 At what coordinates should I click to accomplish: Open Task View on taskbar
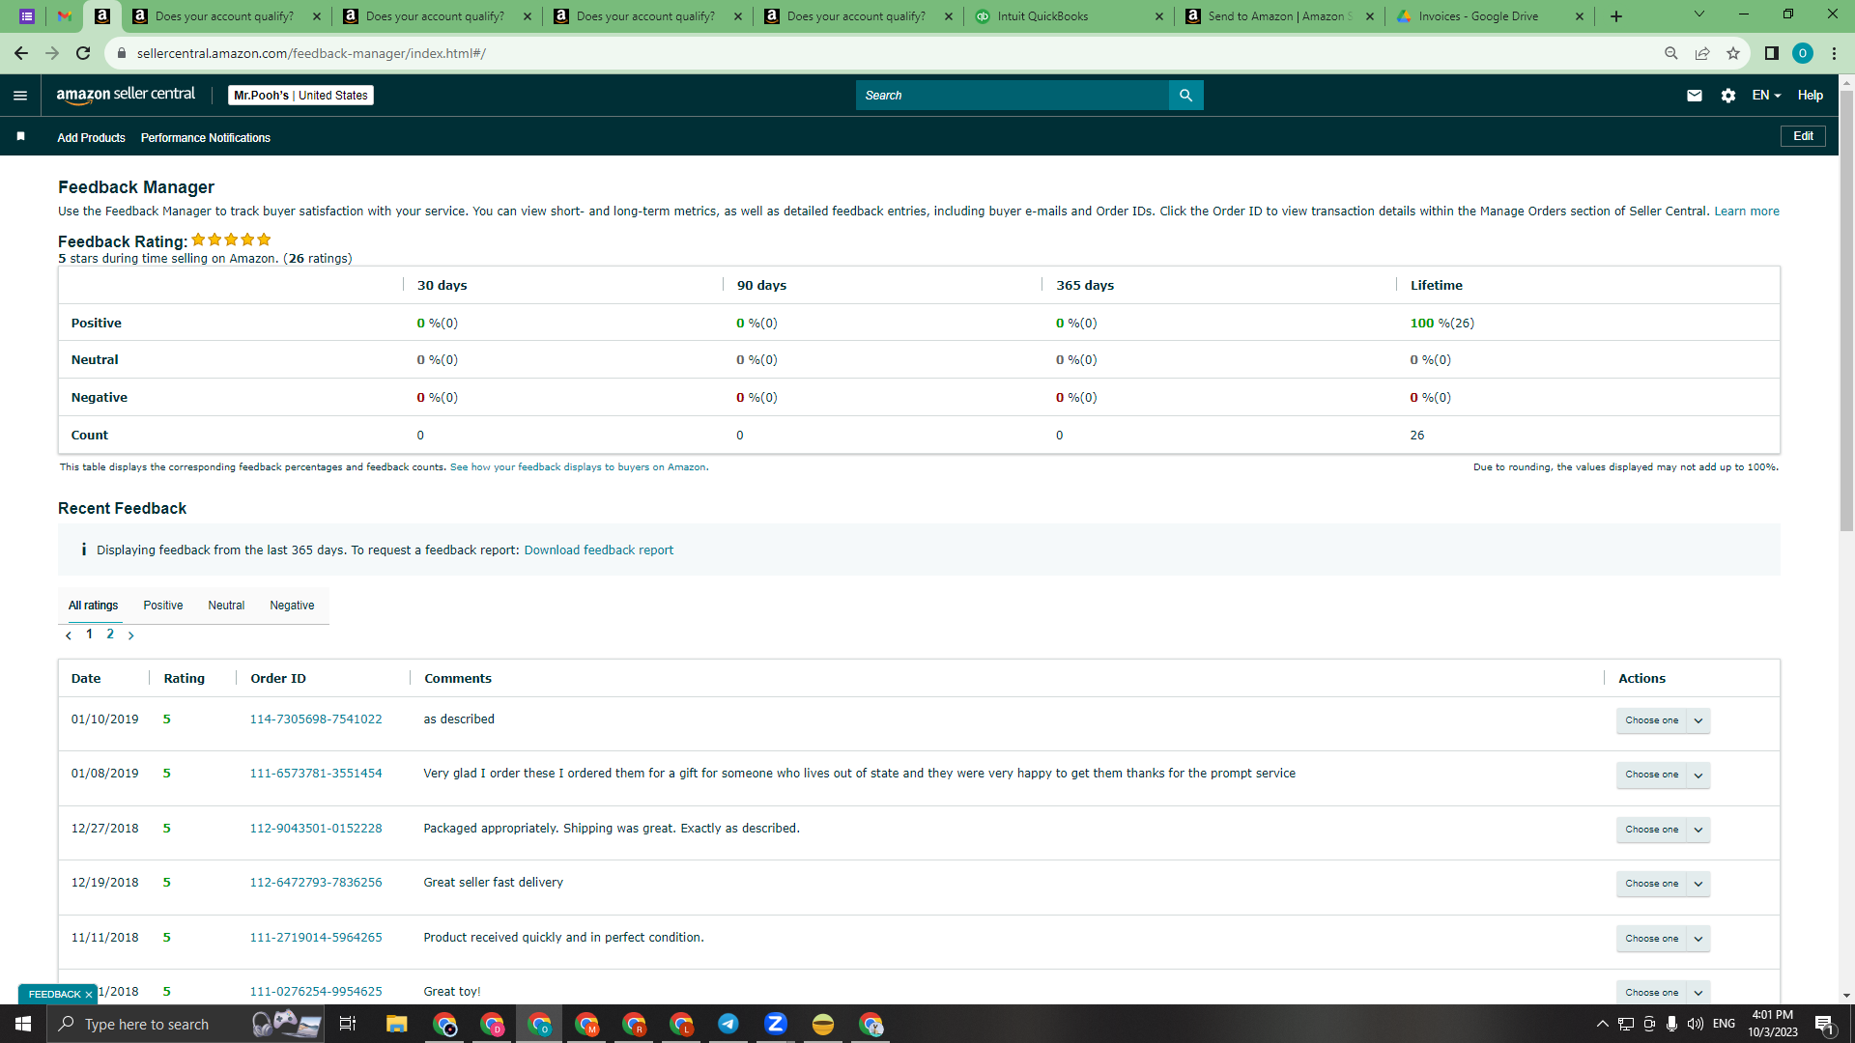[348, 1024]
